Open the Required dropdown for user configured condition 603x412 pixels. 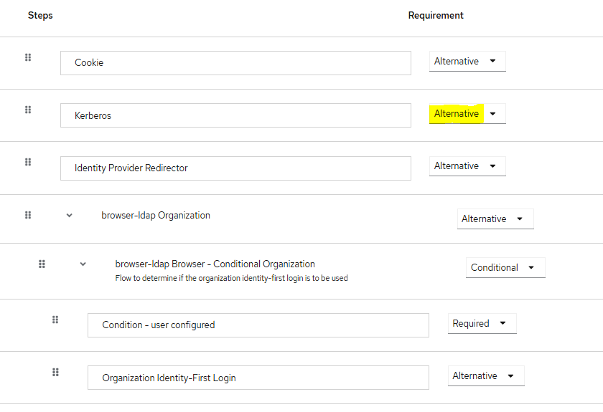pos(482,324)
